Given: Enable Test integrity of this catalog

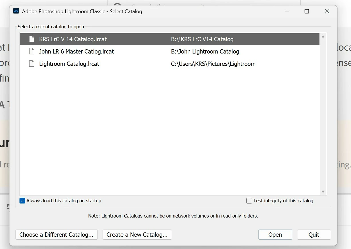Looking at the screenshot, I should (x=249, y=201).
